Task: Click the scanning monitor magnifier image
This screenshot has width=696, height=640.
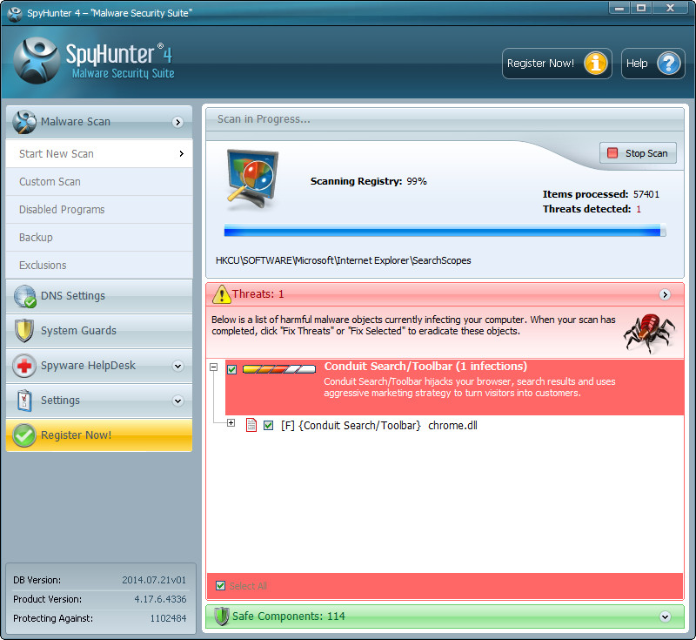Action: [x=252, y=179]
